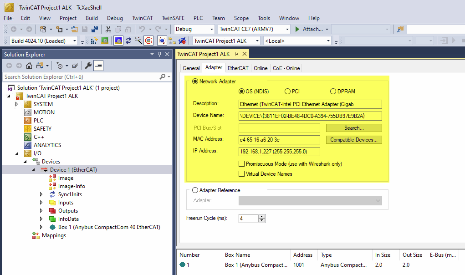
Task: Click the Find in Files toolbar icon
Action: (x=400, y=29)
